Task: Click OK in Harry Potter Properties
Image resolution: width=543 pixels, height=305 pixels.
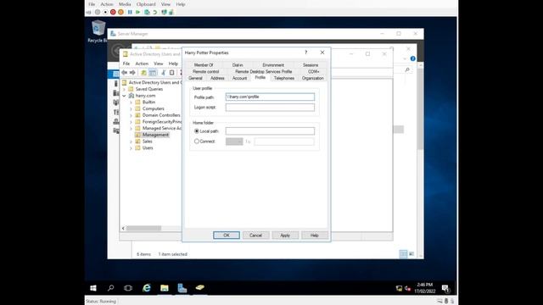Action: (x=227, y=236)
